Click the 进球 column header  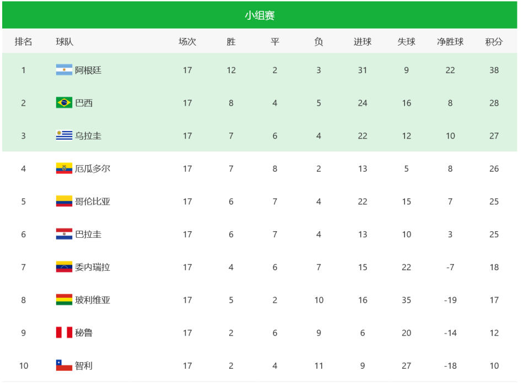click(363, 42)
